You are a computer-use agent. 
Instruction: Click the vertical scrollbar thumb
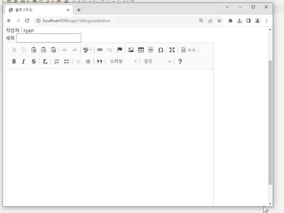270,123
